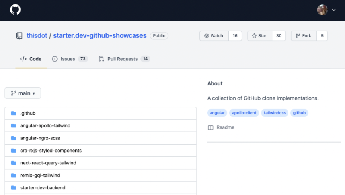Click folder icon next to next-react-query-tailwind
This screenshot has height=195, width=345.
pyautogui.click(x=14, y=163)
